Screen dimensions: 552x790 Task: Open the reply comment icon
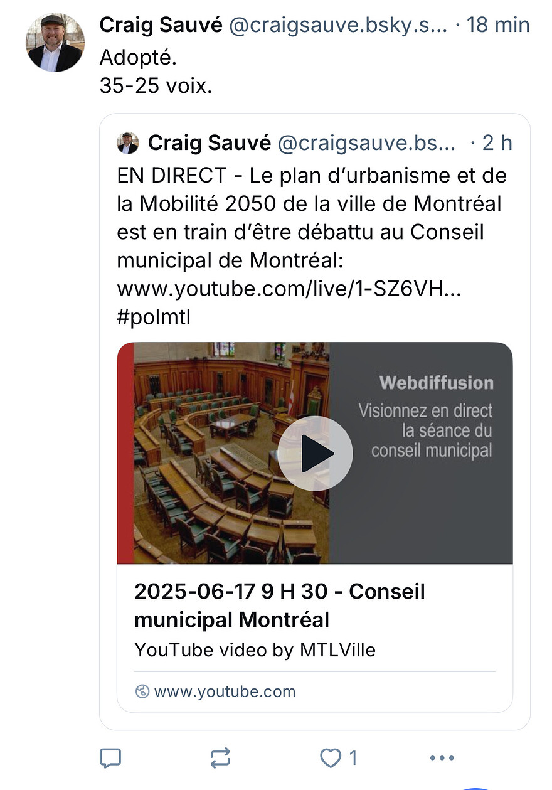[110, 758]
